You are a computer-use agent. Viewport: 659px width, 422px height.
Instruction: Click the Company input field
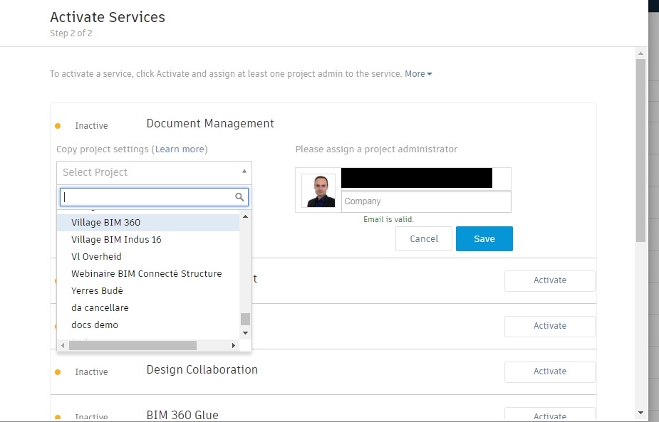point(425,201)
